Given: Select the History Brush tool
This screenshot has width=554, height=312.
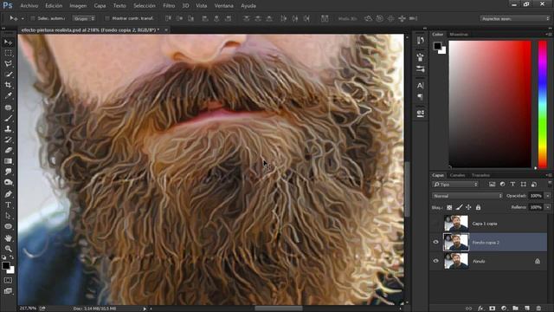Looking at the screenshot, I should 8,140.
